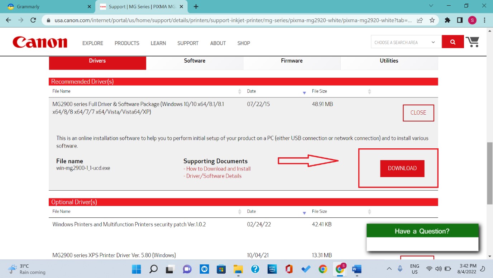Screen dimensions: 493x278
Task: Open the browser extensions puzzle icon
Action: 447,20
